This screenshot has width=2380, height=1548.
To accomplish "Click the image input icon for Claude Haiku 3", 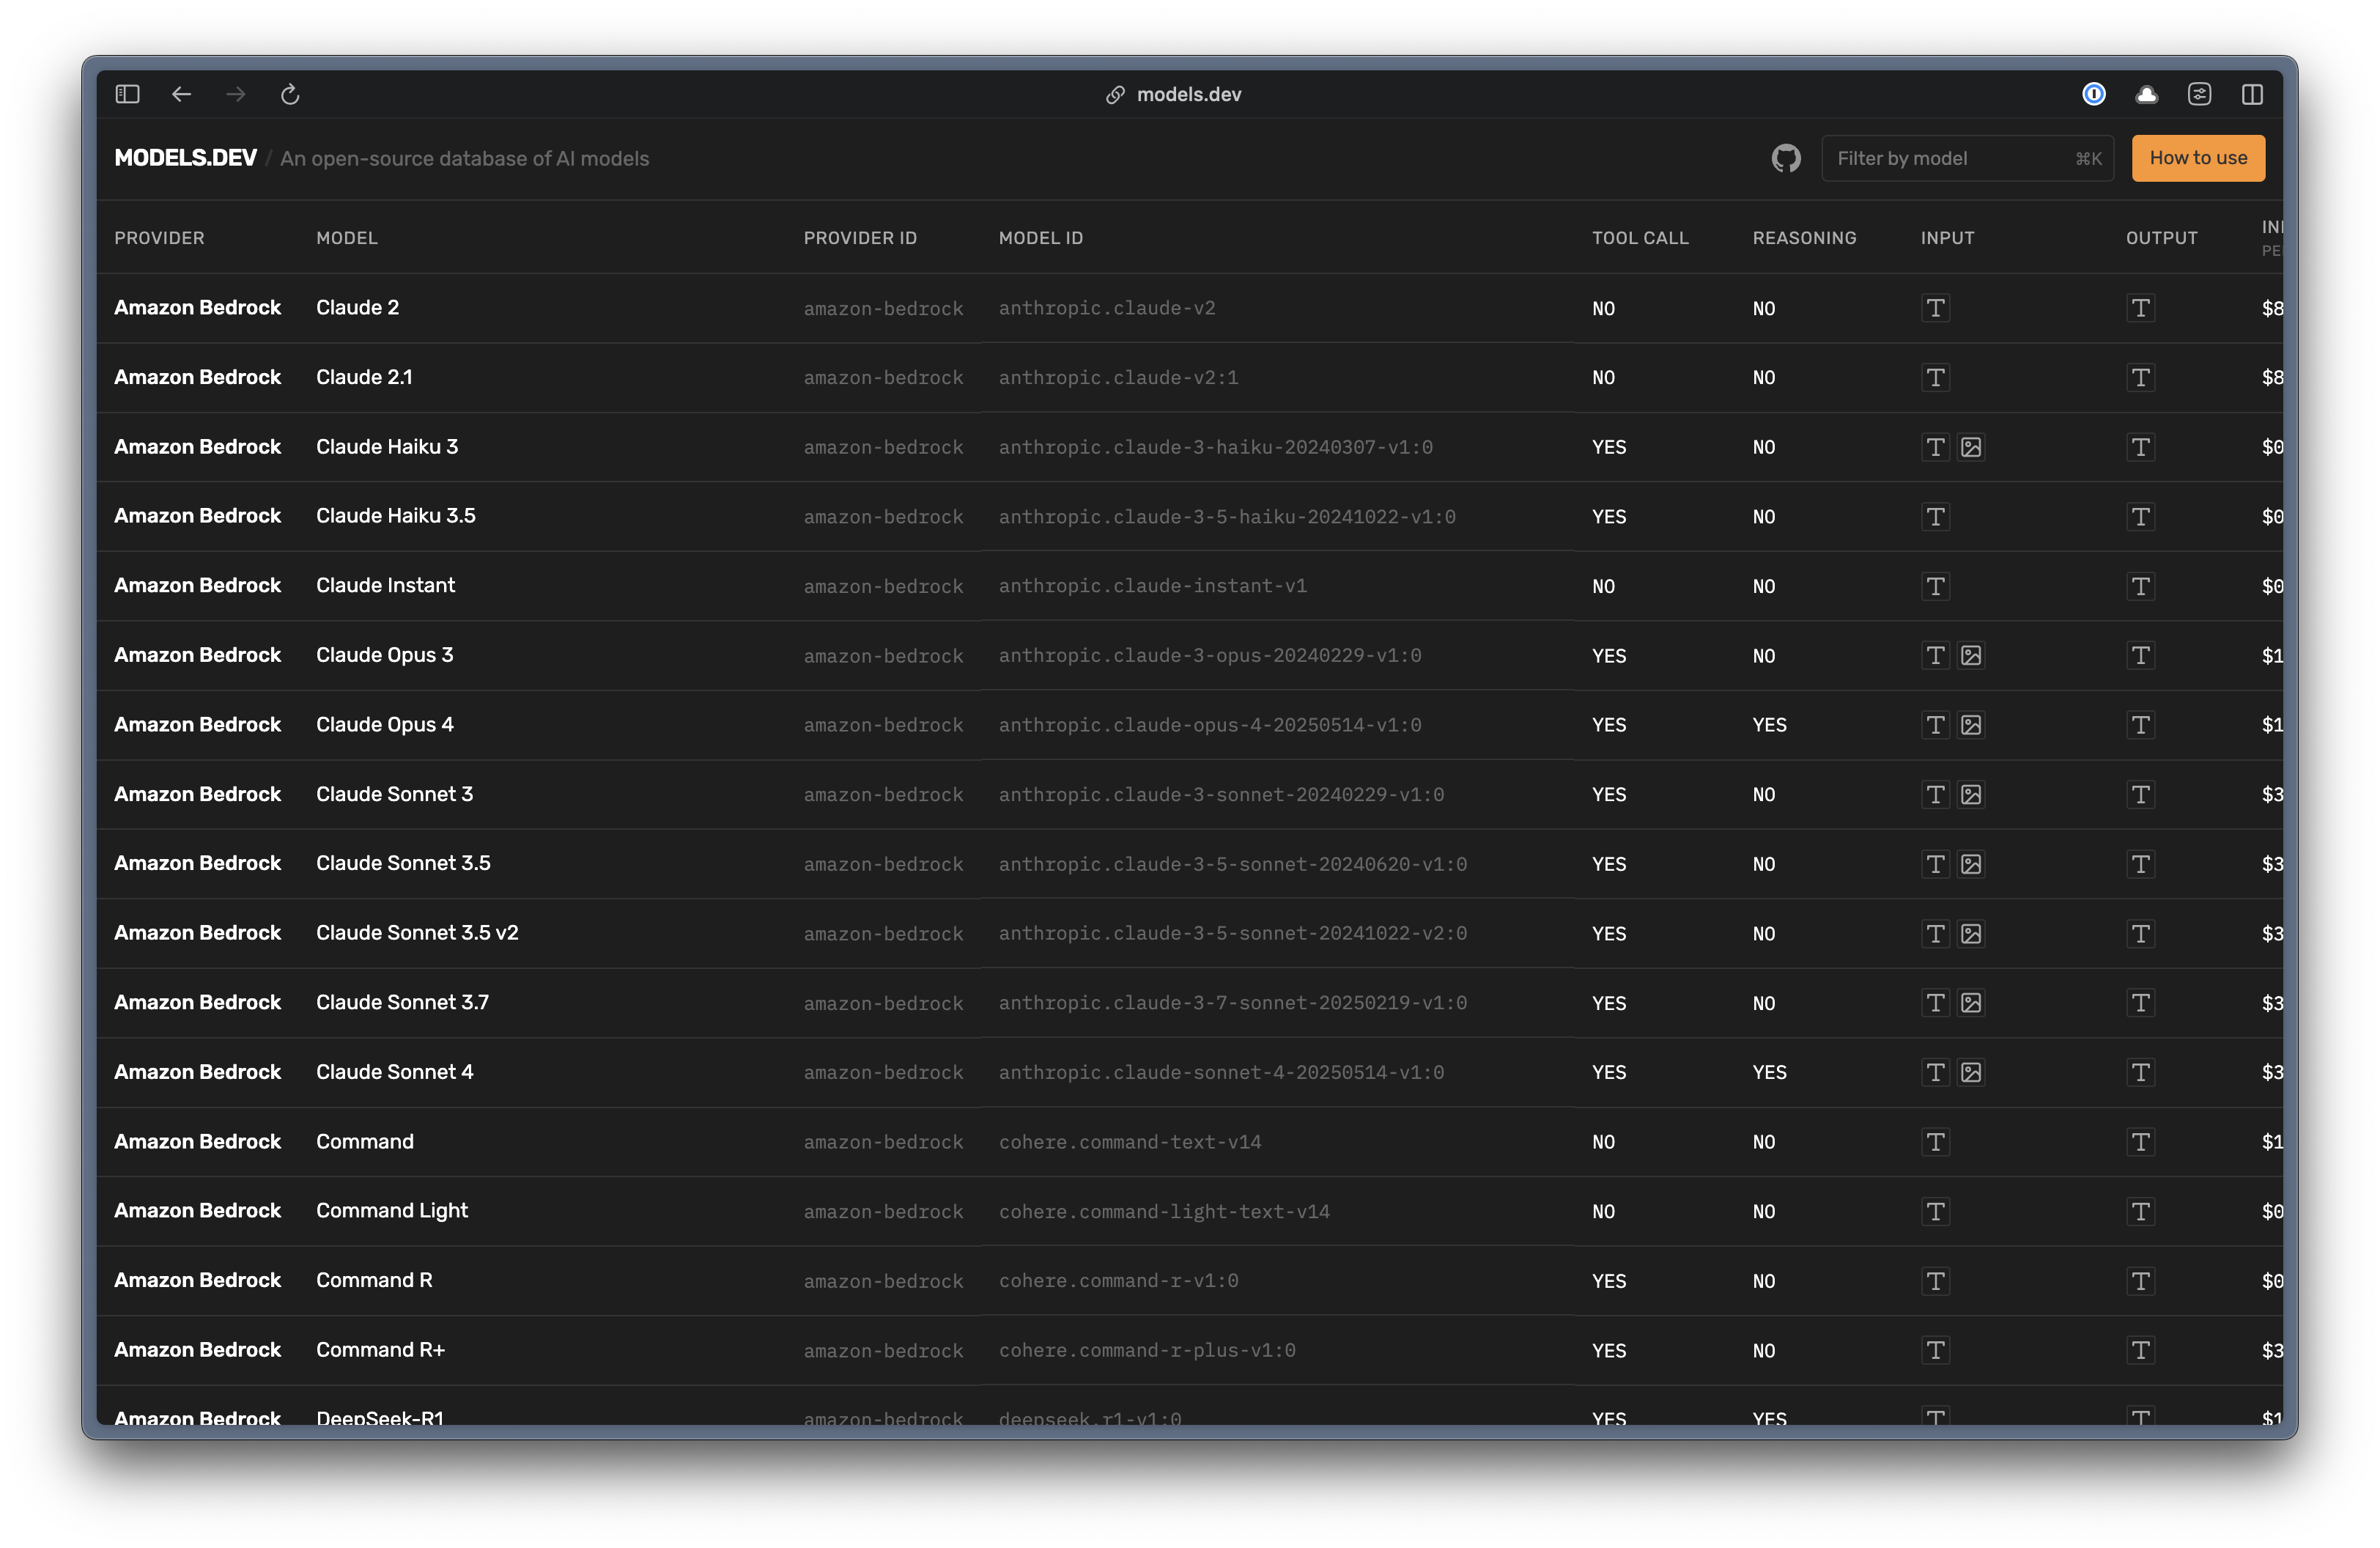I will [x=1971, y=447].
